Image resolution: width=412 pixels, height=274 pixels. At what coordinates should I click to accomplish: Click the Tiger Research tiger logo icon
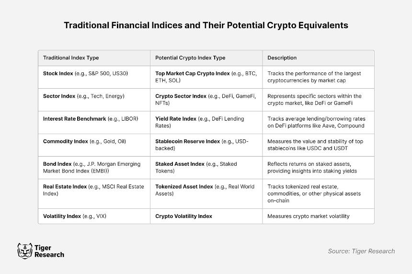click(25, 251)
